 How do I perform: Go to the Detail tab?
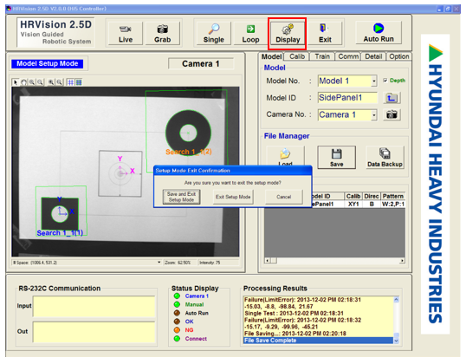pyautogui.click(x=373, y=56)
